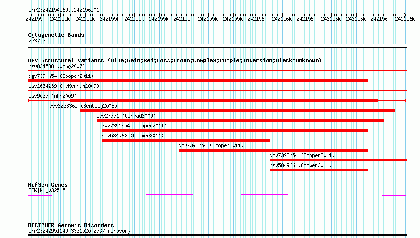The image size is (420, 238).
Task: Click the magenta BOK gene line
Action: click(x=217, y=195)
